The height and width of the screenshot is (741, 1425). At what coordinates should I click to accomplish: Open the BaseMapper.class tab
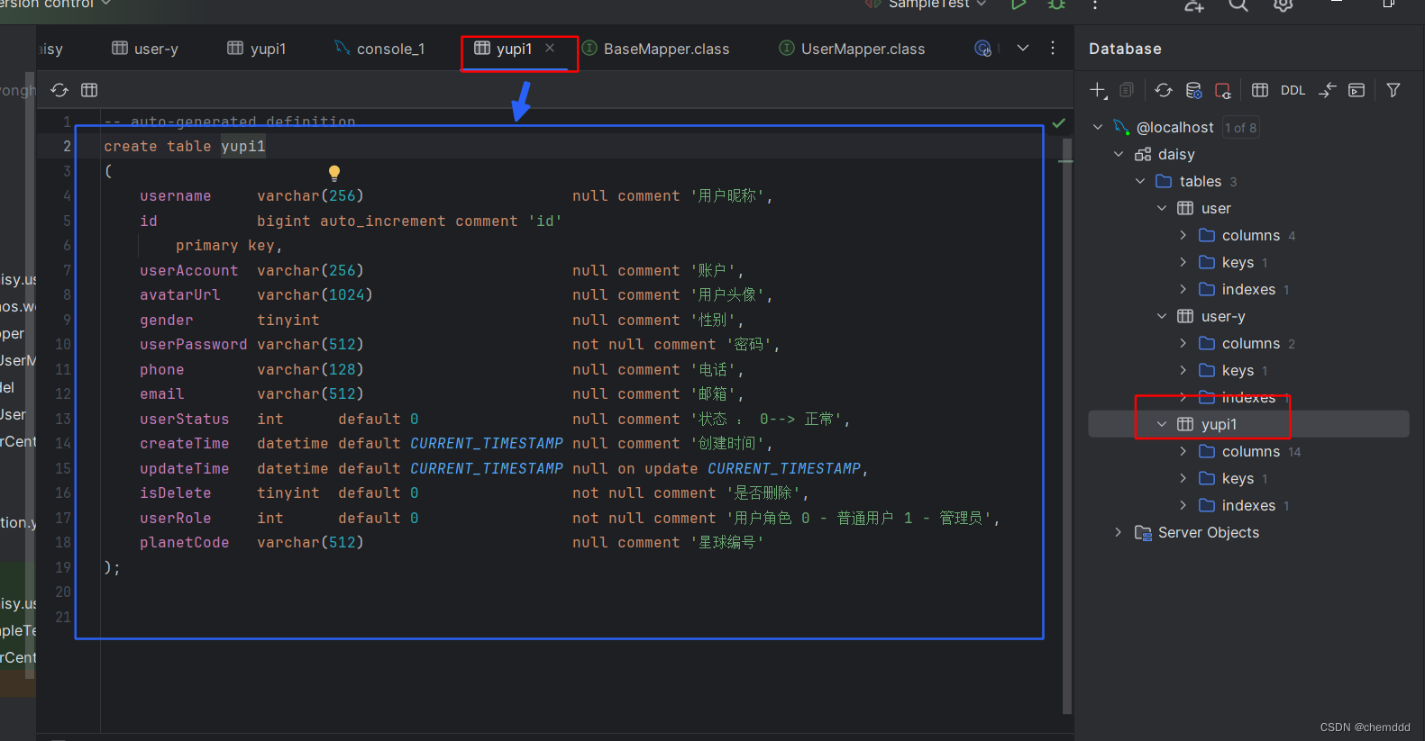point(656,49)
